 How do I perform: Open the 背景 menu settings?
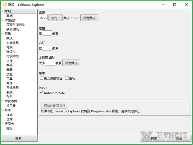pos(9,47)
